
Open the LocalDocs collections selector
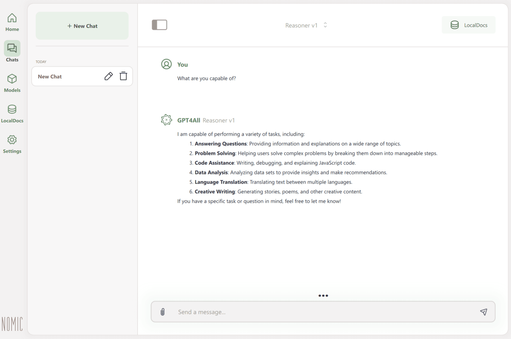coord(468,25)
